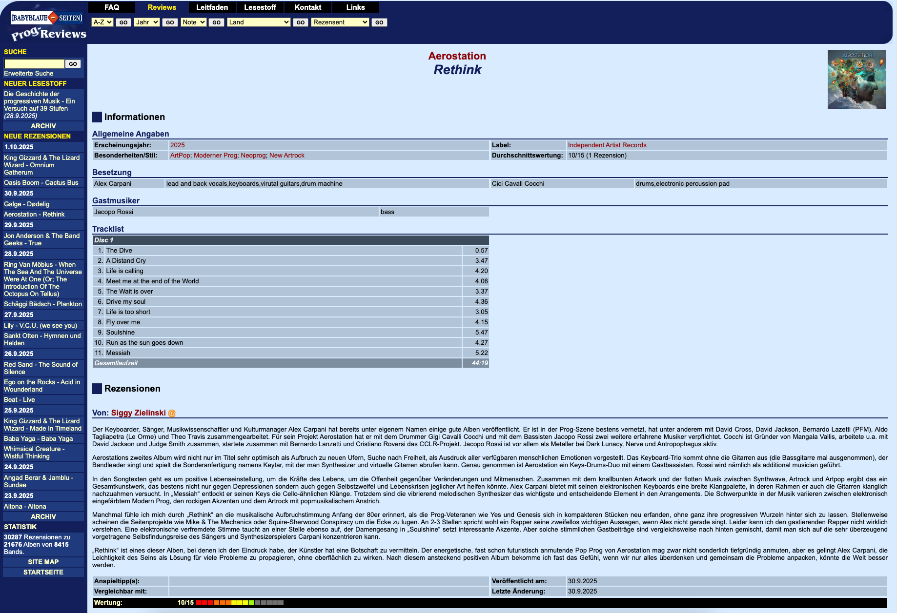Open Erweiterte Suche advanced search link
The height and width of the screenshot is (613, 897).
(29, 74)
